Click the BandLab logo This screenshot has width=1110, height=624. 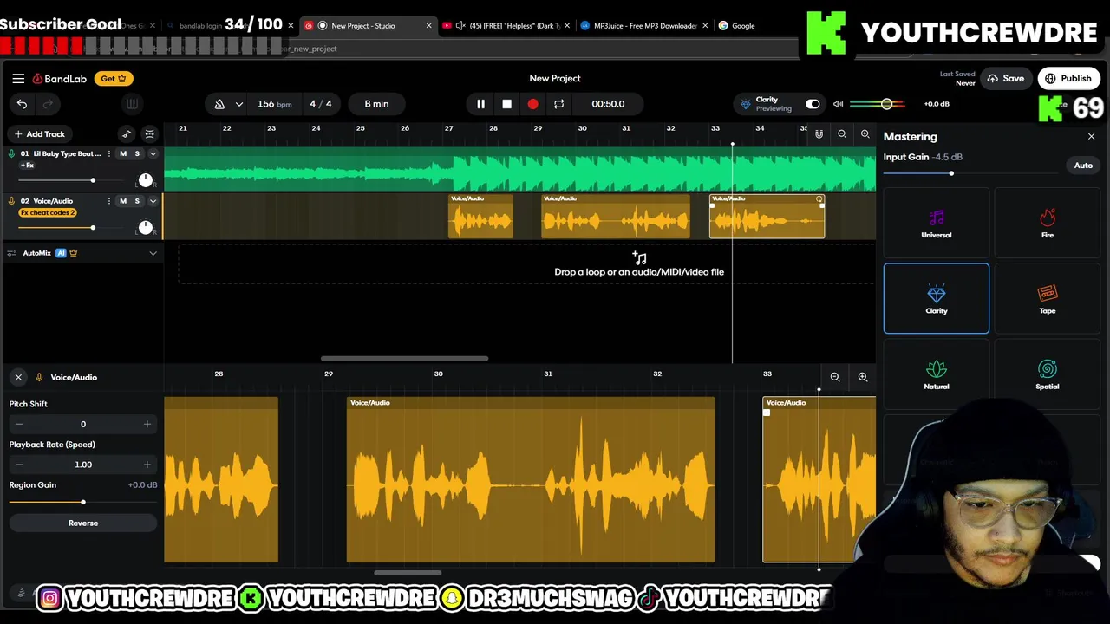60,79
